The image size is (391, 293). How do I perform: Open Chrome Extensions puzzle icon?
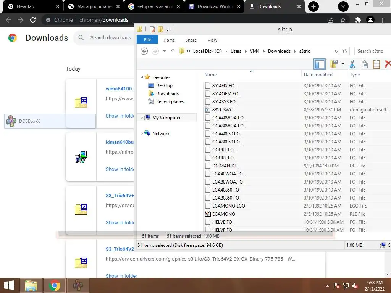click(358, 20)
